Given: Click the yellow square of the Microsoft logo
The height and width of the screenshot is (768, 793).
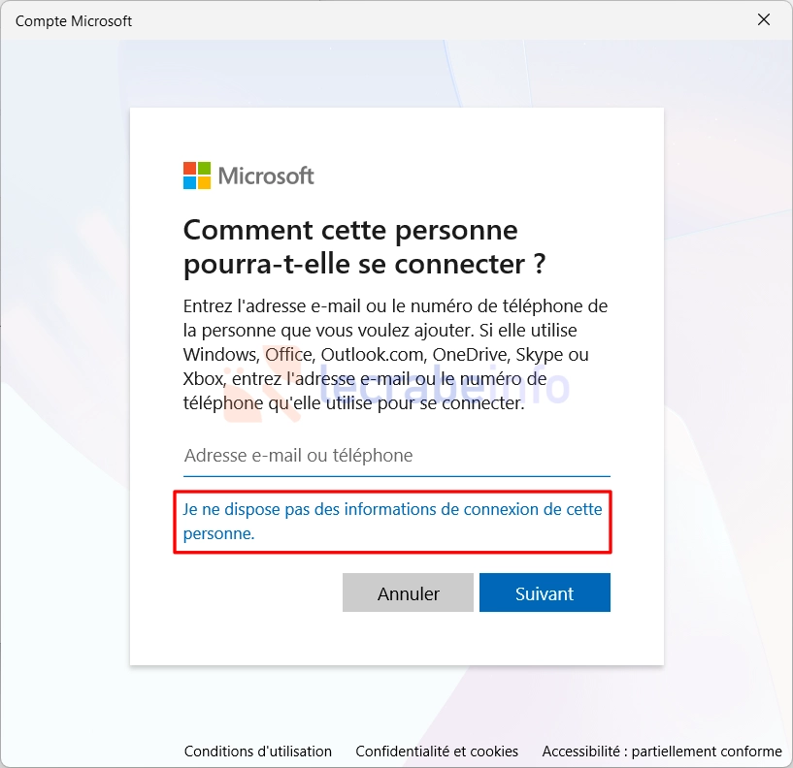Looking at the screenshot, I should (204, 182).
